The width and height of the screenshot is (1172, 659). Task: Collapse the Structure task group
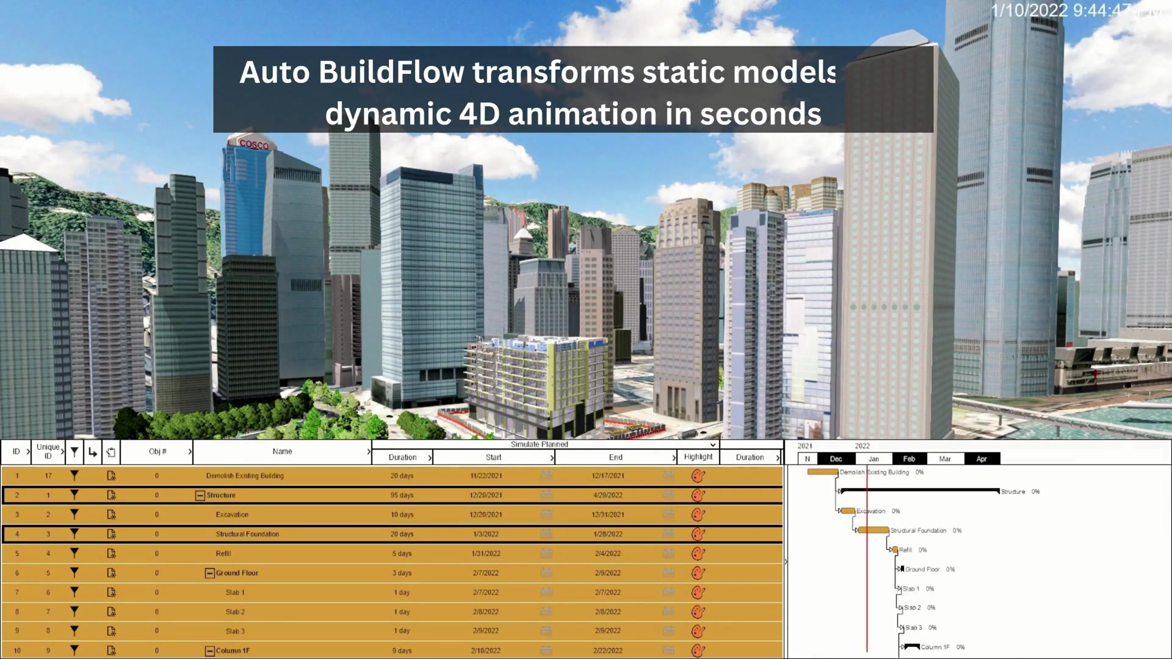(x=200, y=495)
